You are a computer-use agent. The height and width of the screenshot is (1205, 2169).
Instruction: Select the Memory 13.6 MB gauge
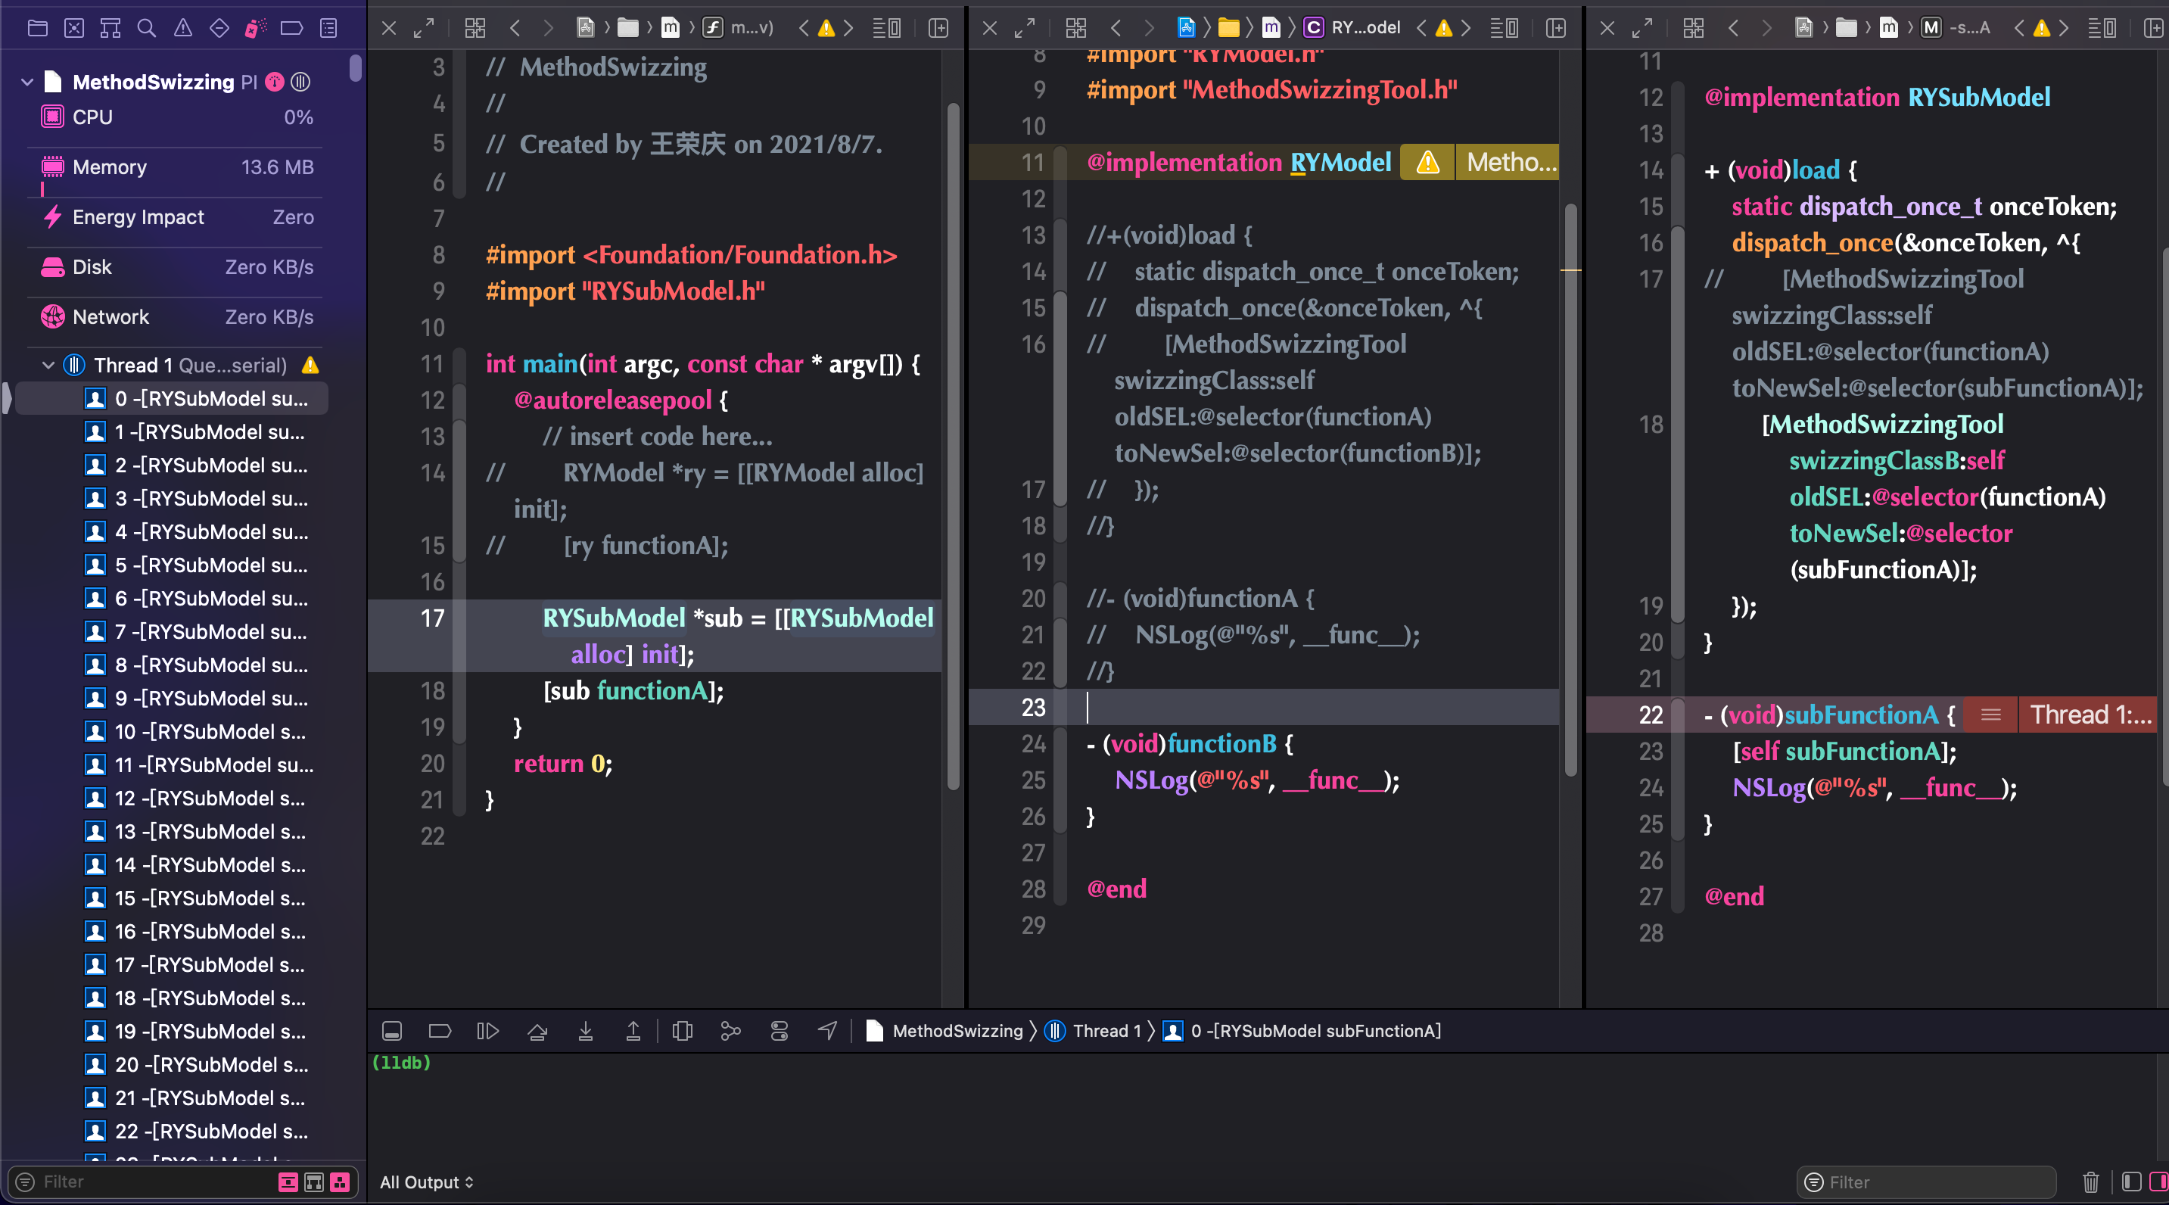(177, 167)
